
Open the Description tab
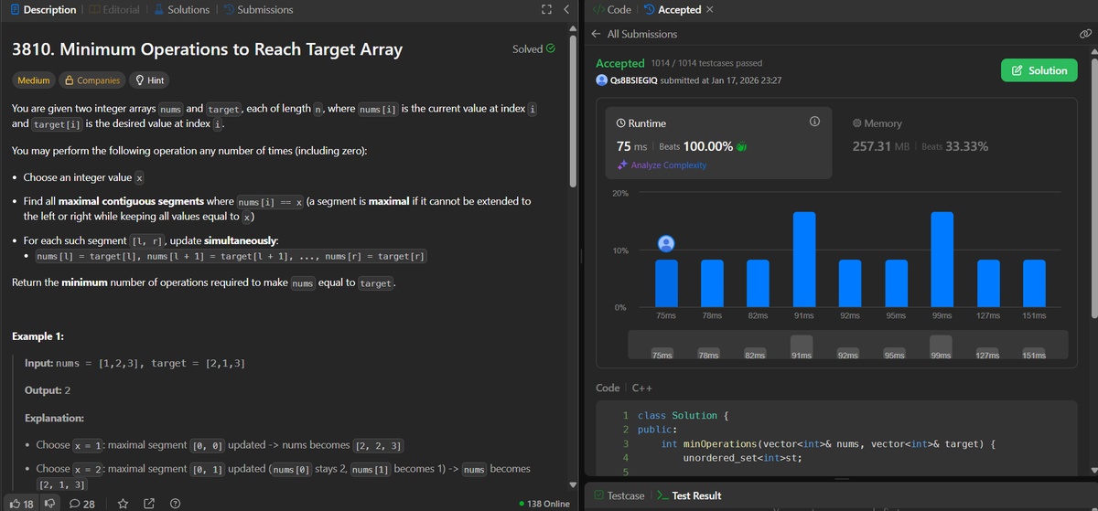click(43, 9)
